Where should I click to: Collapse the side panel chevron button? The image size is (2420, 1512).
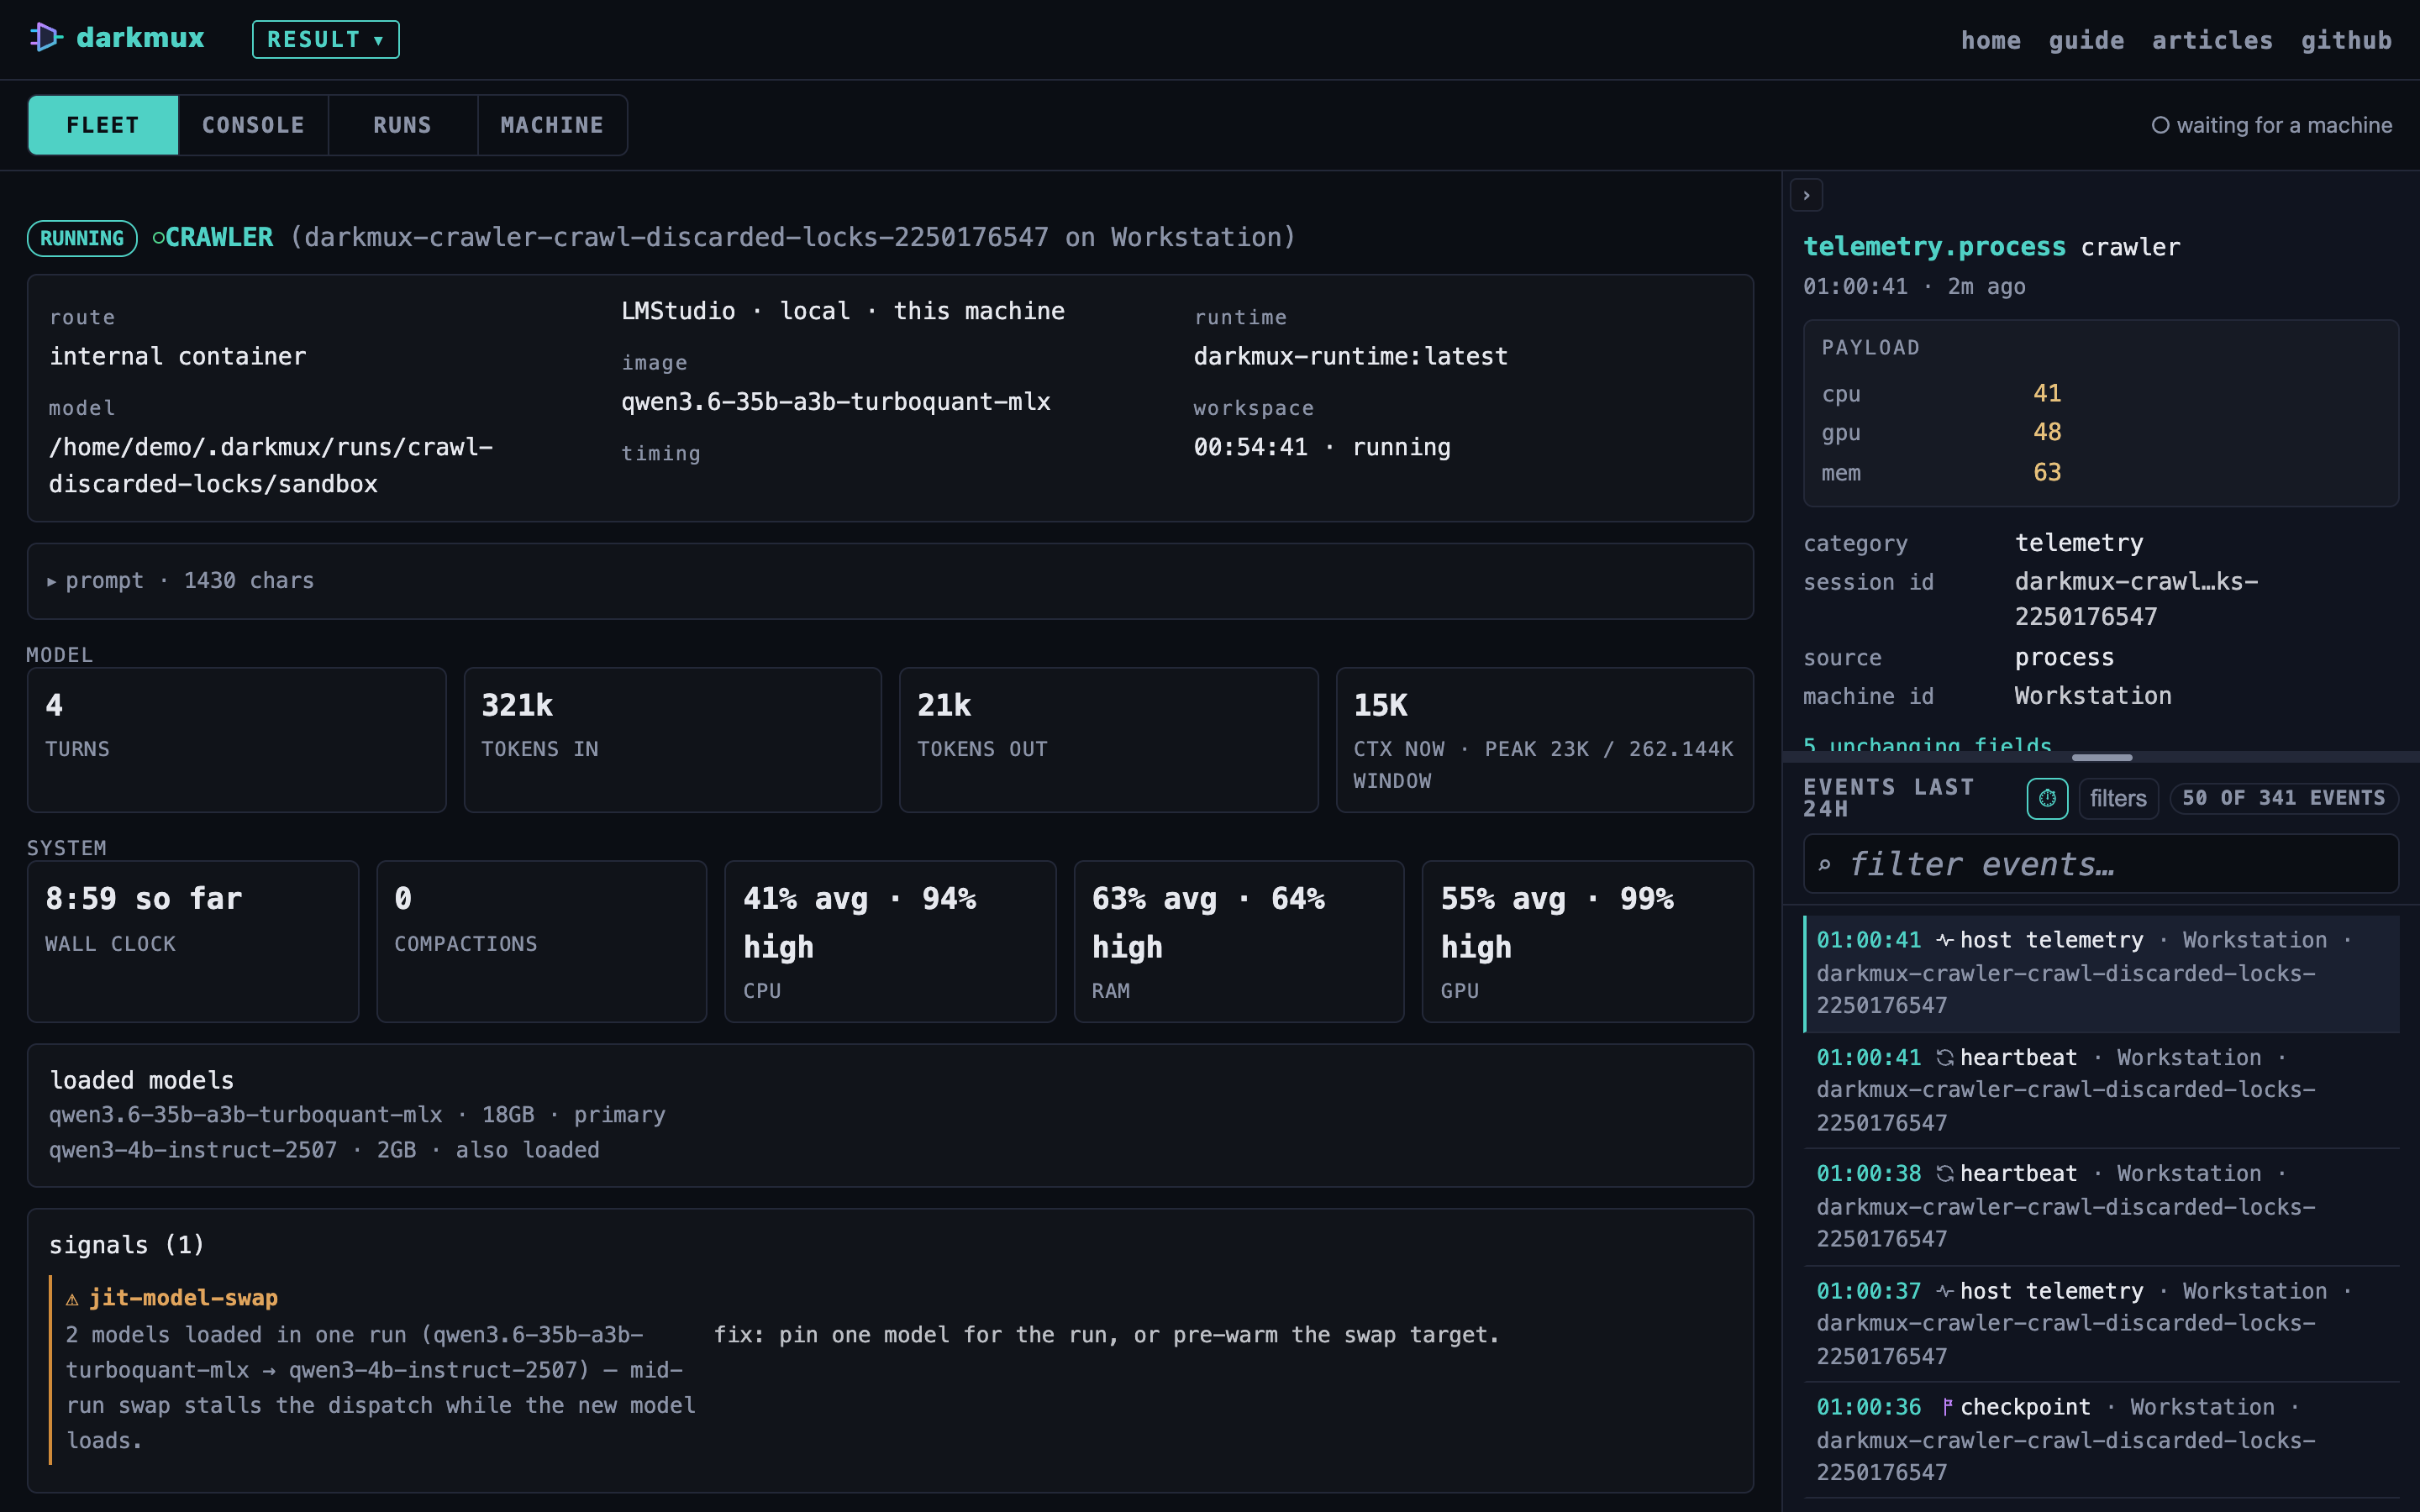click(1806, 195)
